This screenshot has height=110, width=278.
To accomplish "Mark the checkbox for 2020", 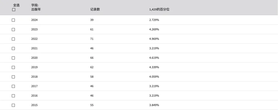I will (13, 58).
